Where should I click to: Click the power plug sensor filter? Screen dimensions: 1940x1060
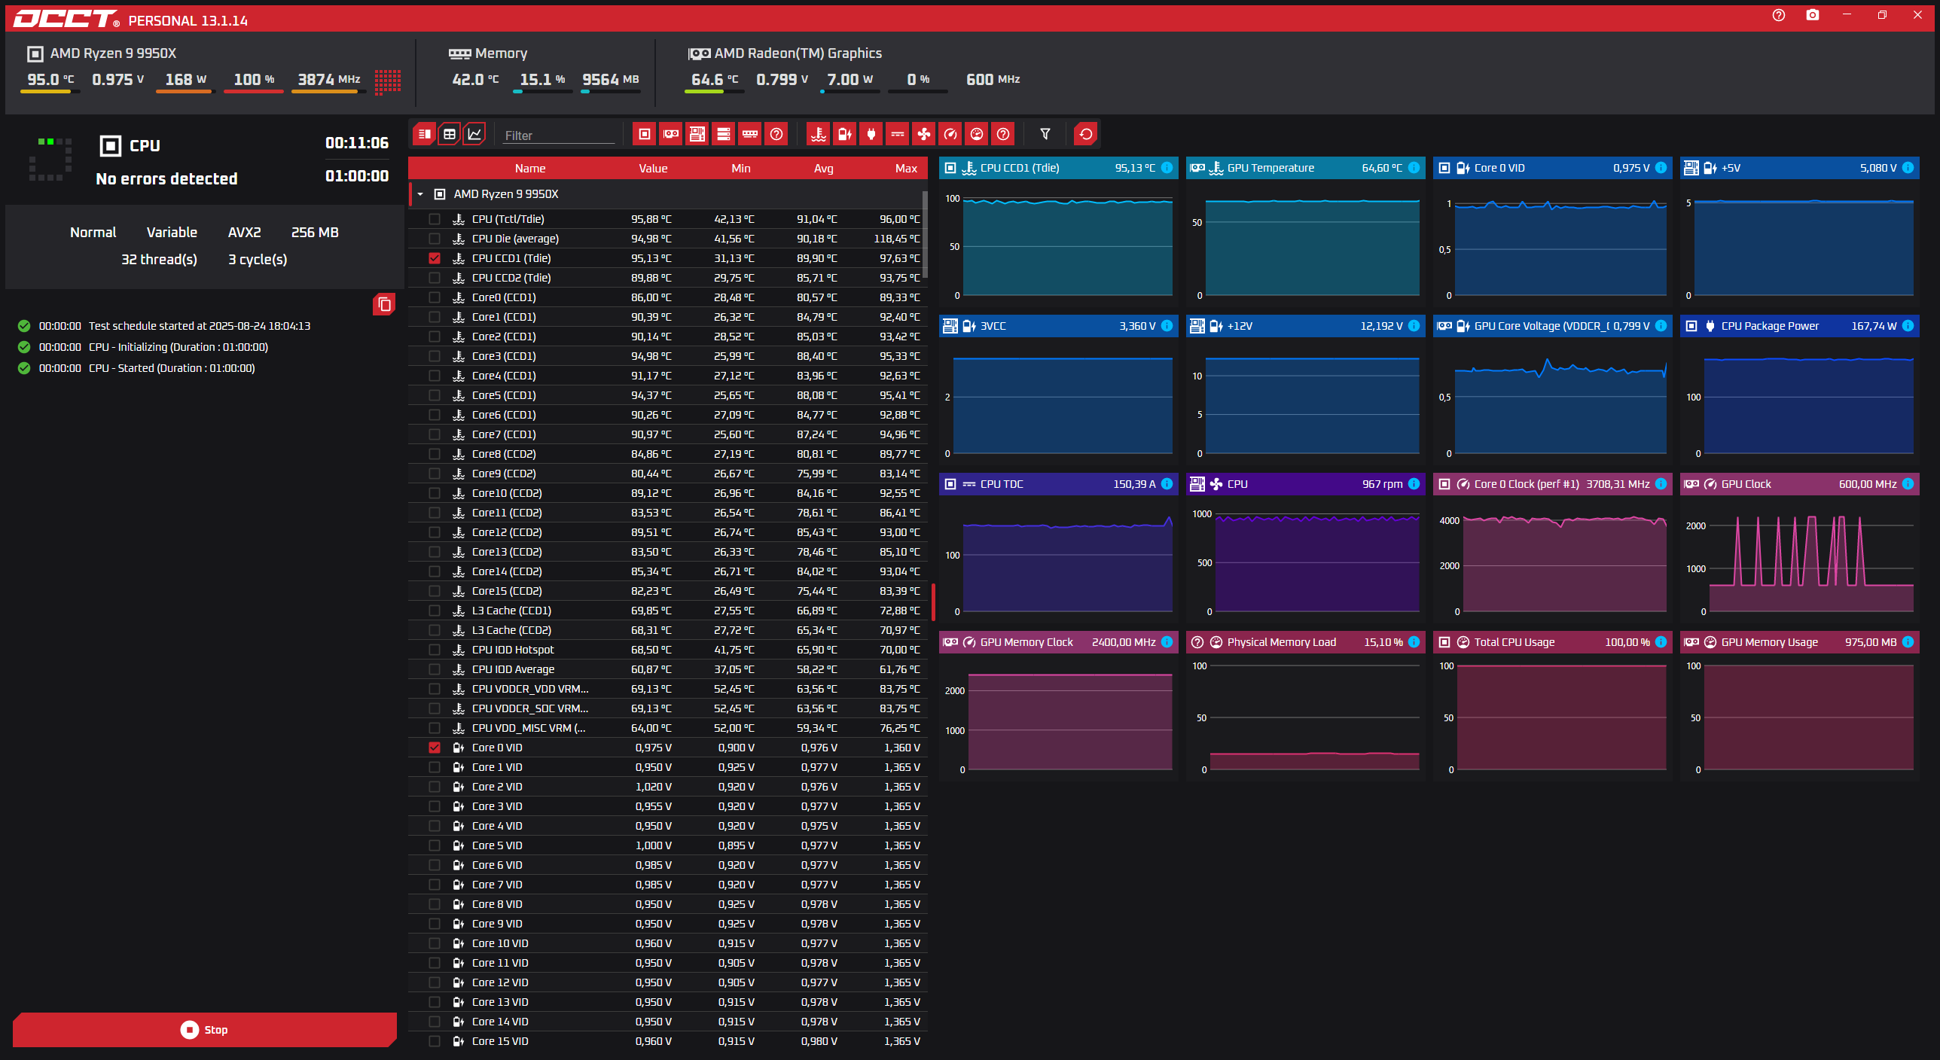871,134
